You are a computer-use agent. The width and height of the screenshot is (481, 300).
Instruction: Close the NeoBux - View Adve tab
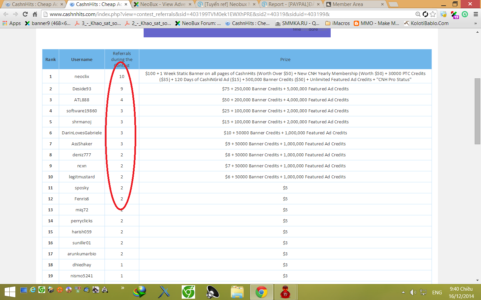[190, 4]
